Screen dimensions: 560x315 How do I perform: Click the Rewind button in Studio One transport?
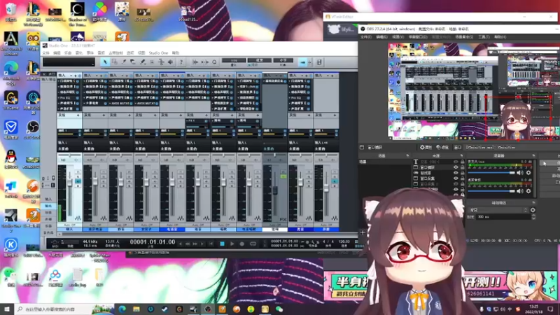188,244
